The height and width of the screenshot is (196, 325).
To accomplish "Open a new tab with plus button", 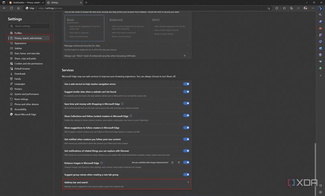I will pos(86,2).
